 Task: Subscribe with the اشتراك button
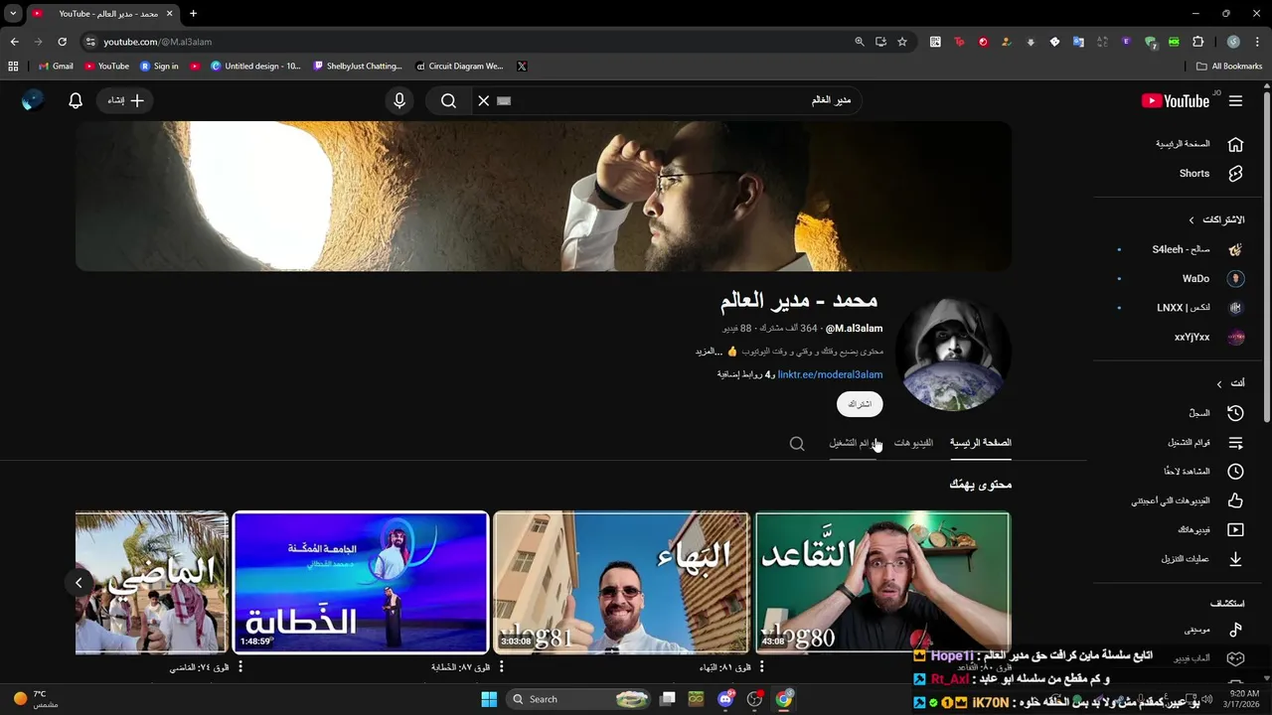pos(860,404)
